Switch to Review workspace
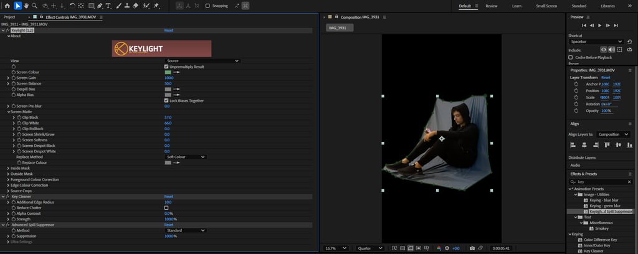638x254 pixels. coord(491,6)
